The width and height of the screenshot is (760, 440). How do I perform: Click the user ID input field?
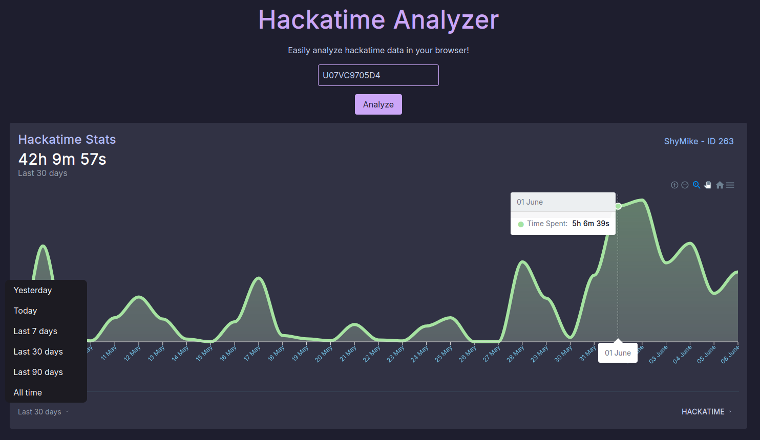(378, 75)
